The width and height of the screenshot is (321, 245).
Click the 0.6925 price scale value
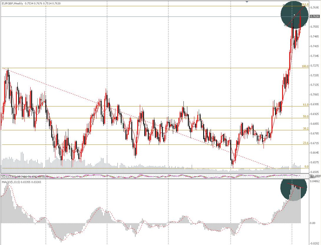315,114
